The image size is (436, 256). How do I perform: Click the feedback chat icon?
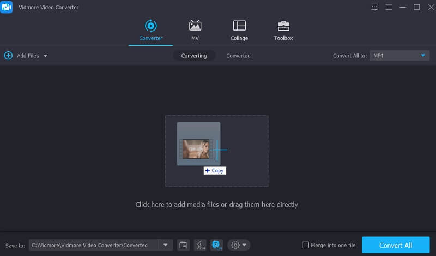374,7
